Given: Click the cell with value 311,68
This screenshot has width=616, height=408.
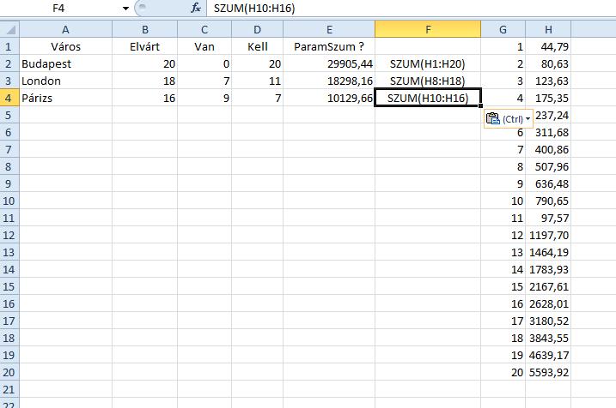Looking at the screenshot, I should point(548,133).
